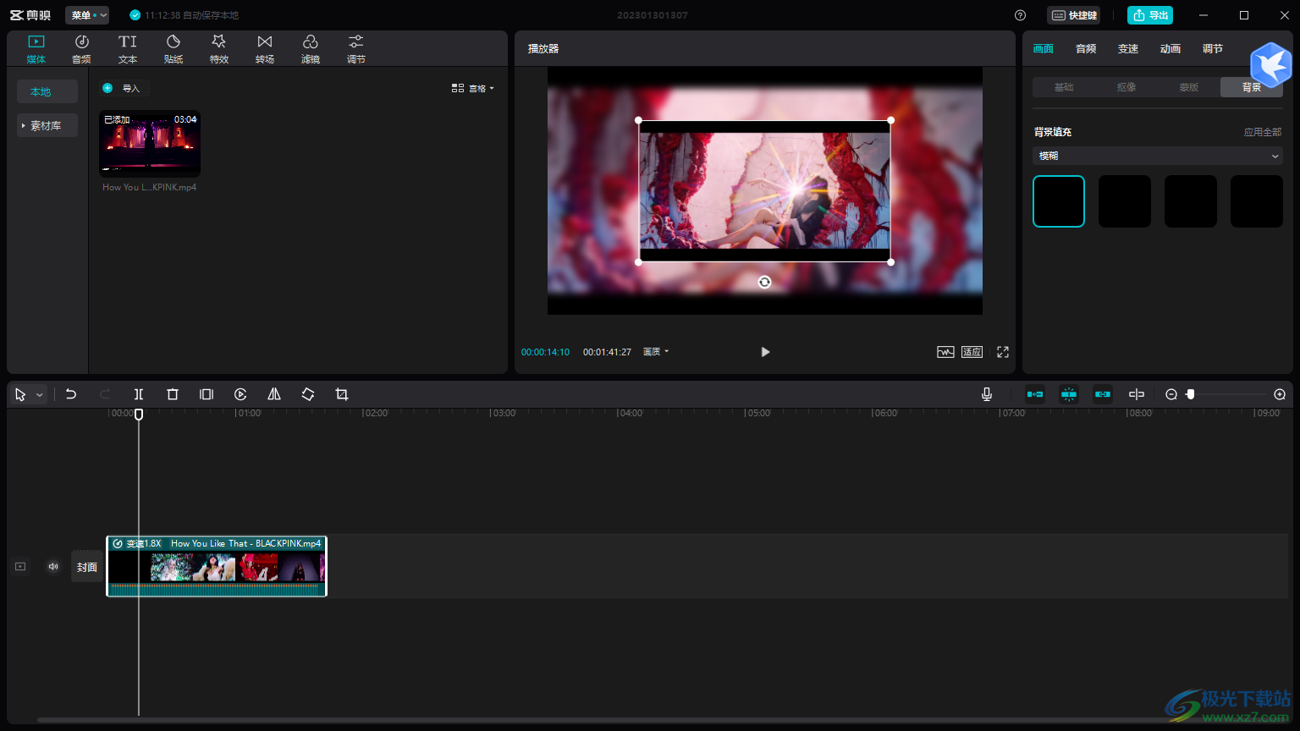
Task: Select the first blur background swatch
Action: [x=1059, y=201]
